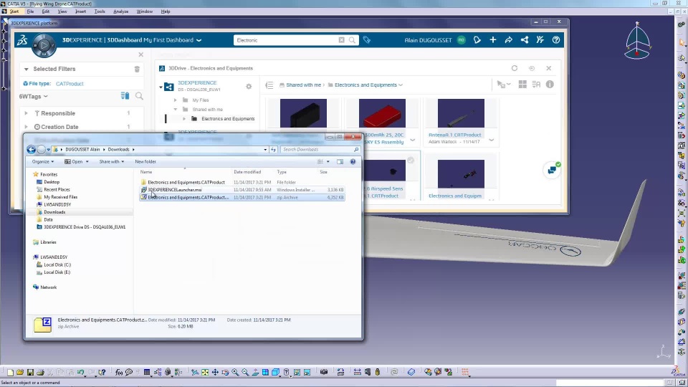The image size is (688, 387).
Task: Click the Name column header
Action: (x=146, y=172)
